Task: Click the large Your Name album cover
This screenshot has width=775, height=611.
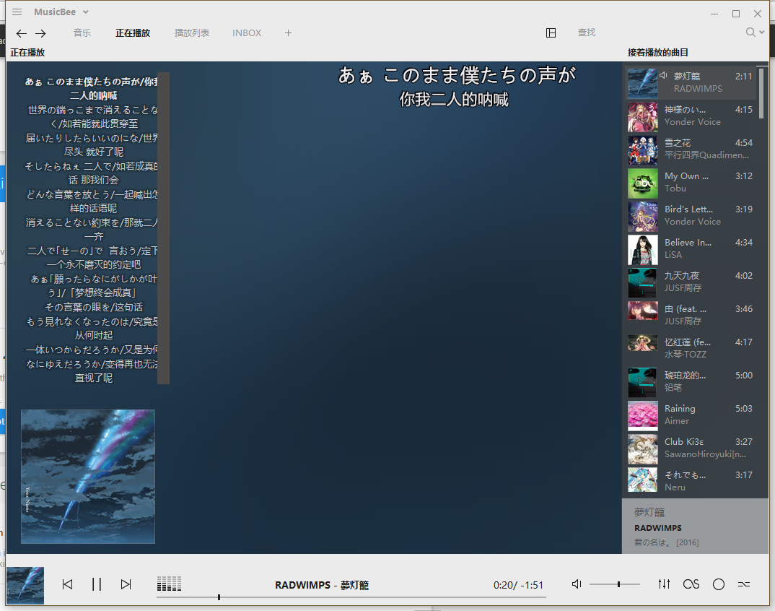Action: coord(88,477)
